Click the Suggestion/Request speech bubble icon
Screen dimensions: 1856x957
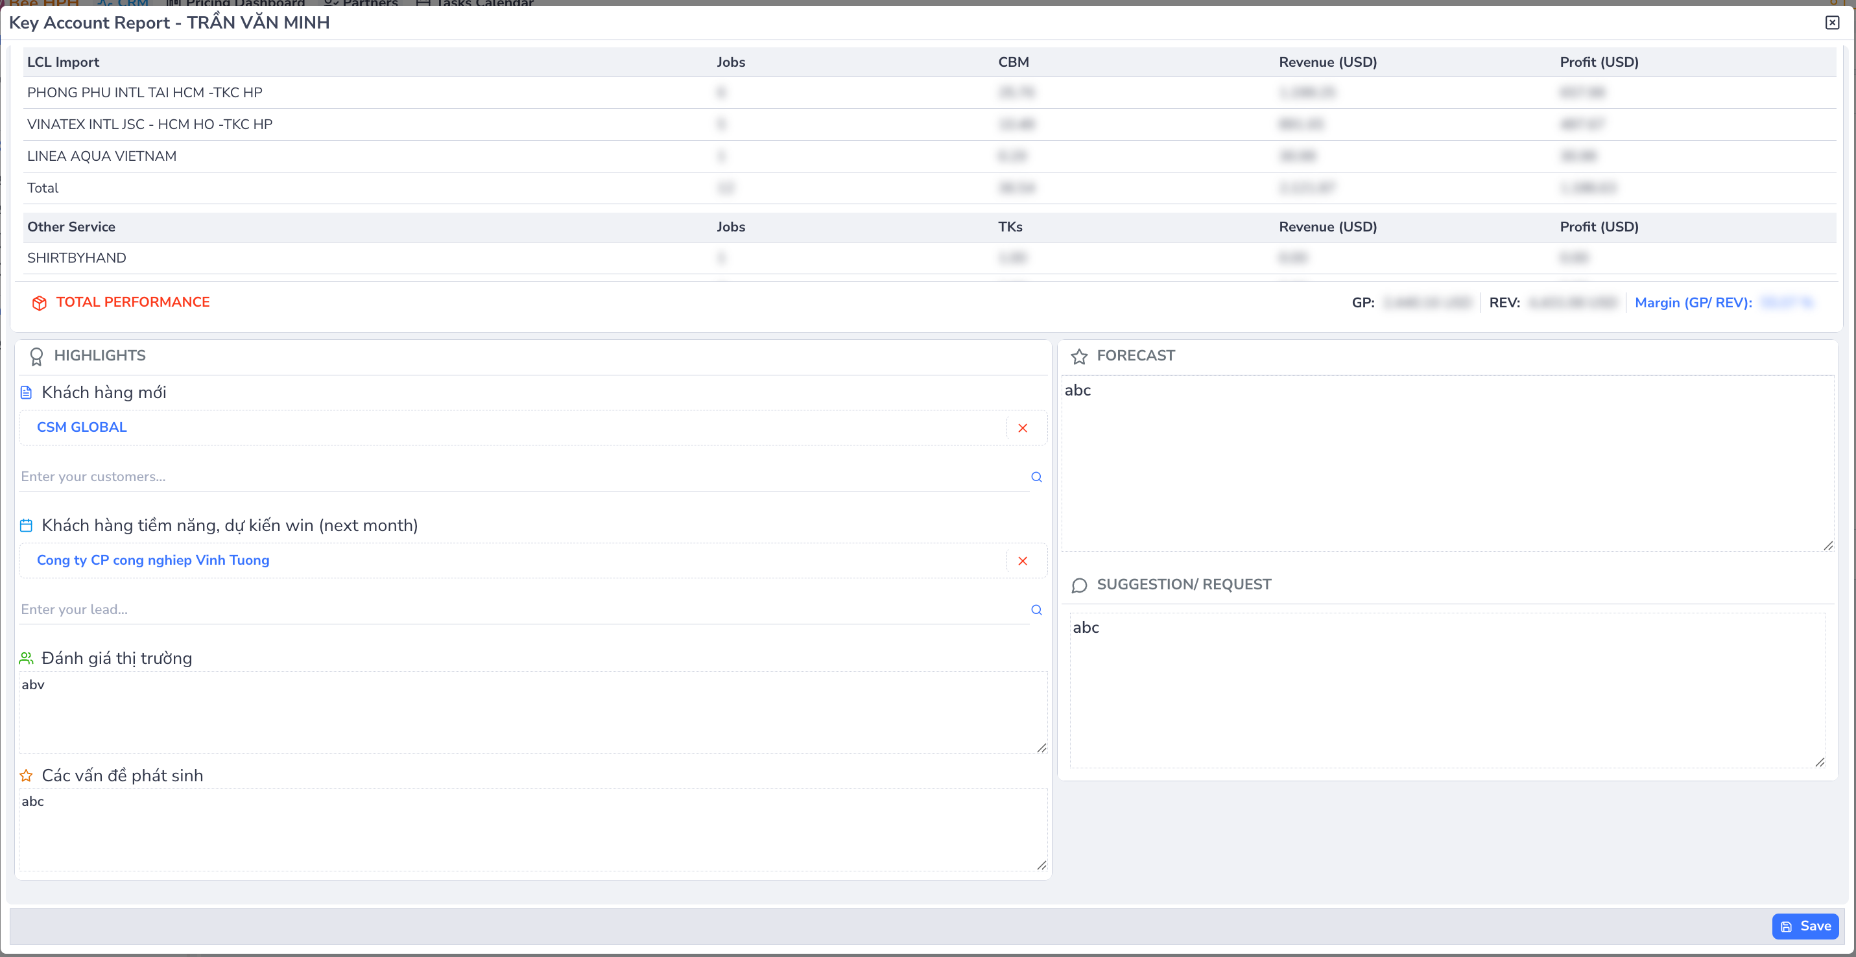click(x=1078, y=585)
